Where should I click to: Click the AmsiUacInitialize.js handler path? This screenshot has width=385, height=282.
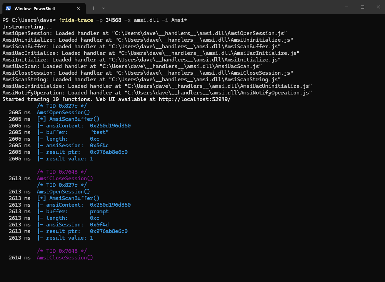click(x=209, y=53)
